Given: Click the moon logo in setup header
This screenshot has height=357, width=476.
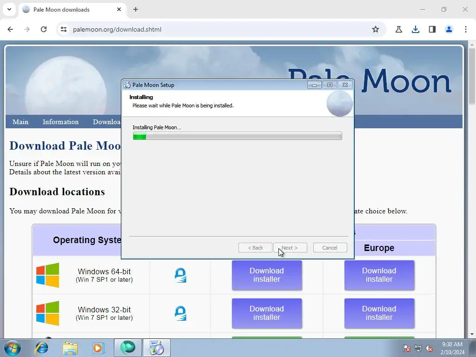Looking at the screenshot, I should [x=339, y=103].
